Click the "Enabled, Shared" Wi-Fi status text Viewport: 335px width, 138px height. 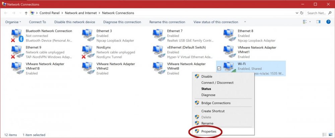(250, 69)
